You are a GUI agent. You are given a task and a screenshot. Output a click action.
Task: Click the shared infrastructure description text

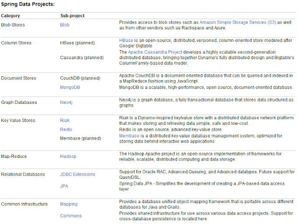[x=206, y=216]
